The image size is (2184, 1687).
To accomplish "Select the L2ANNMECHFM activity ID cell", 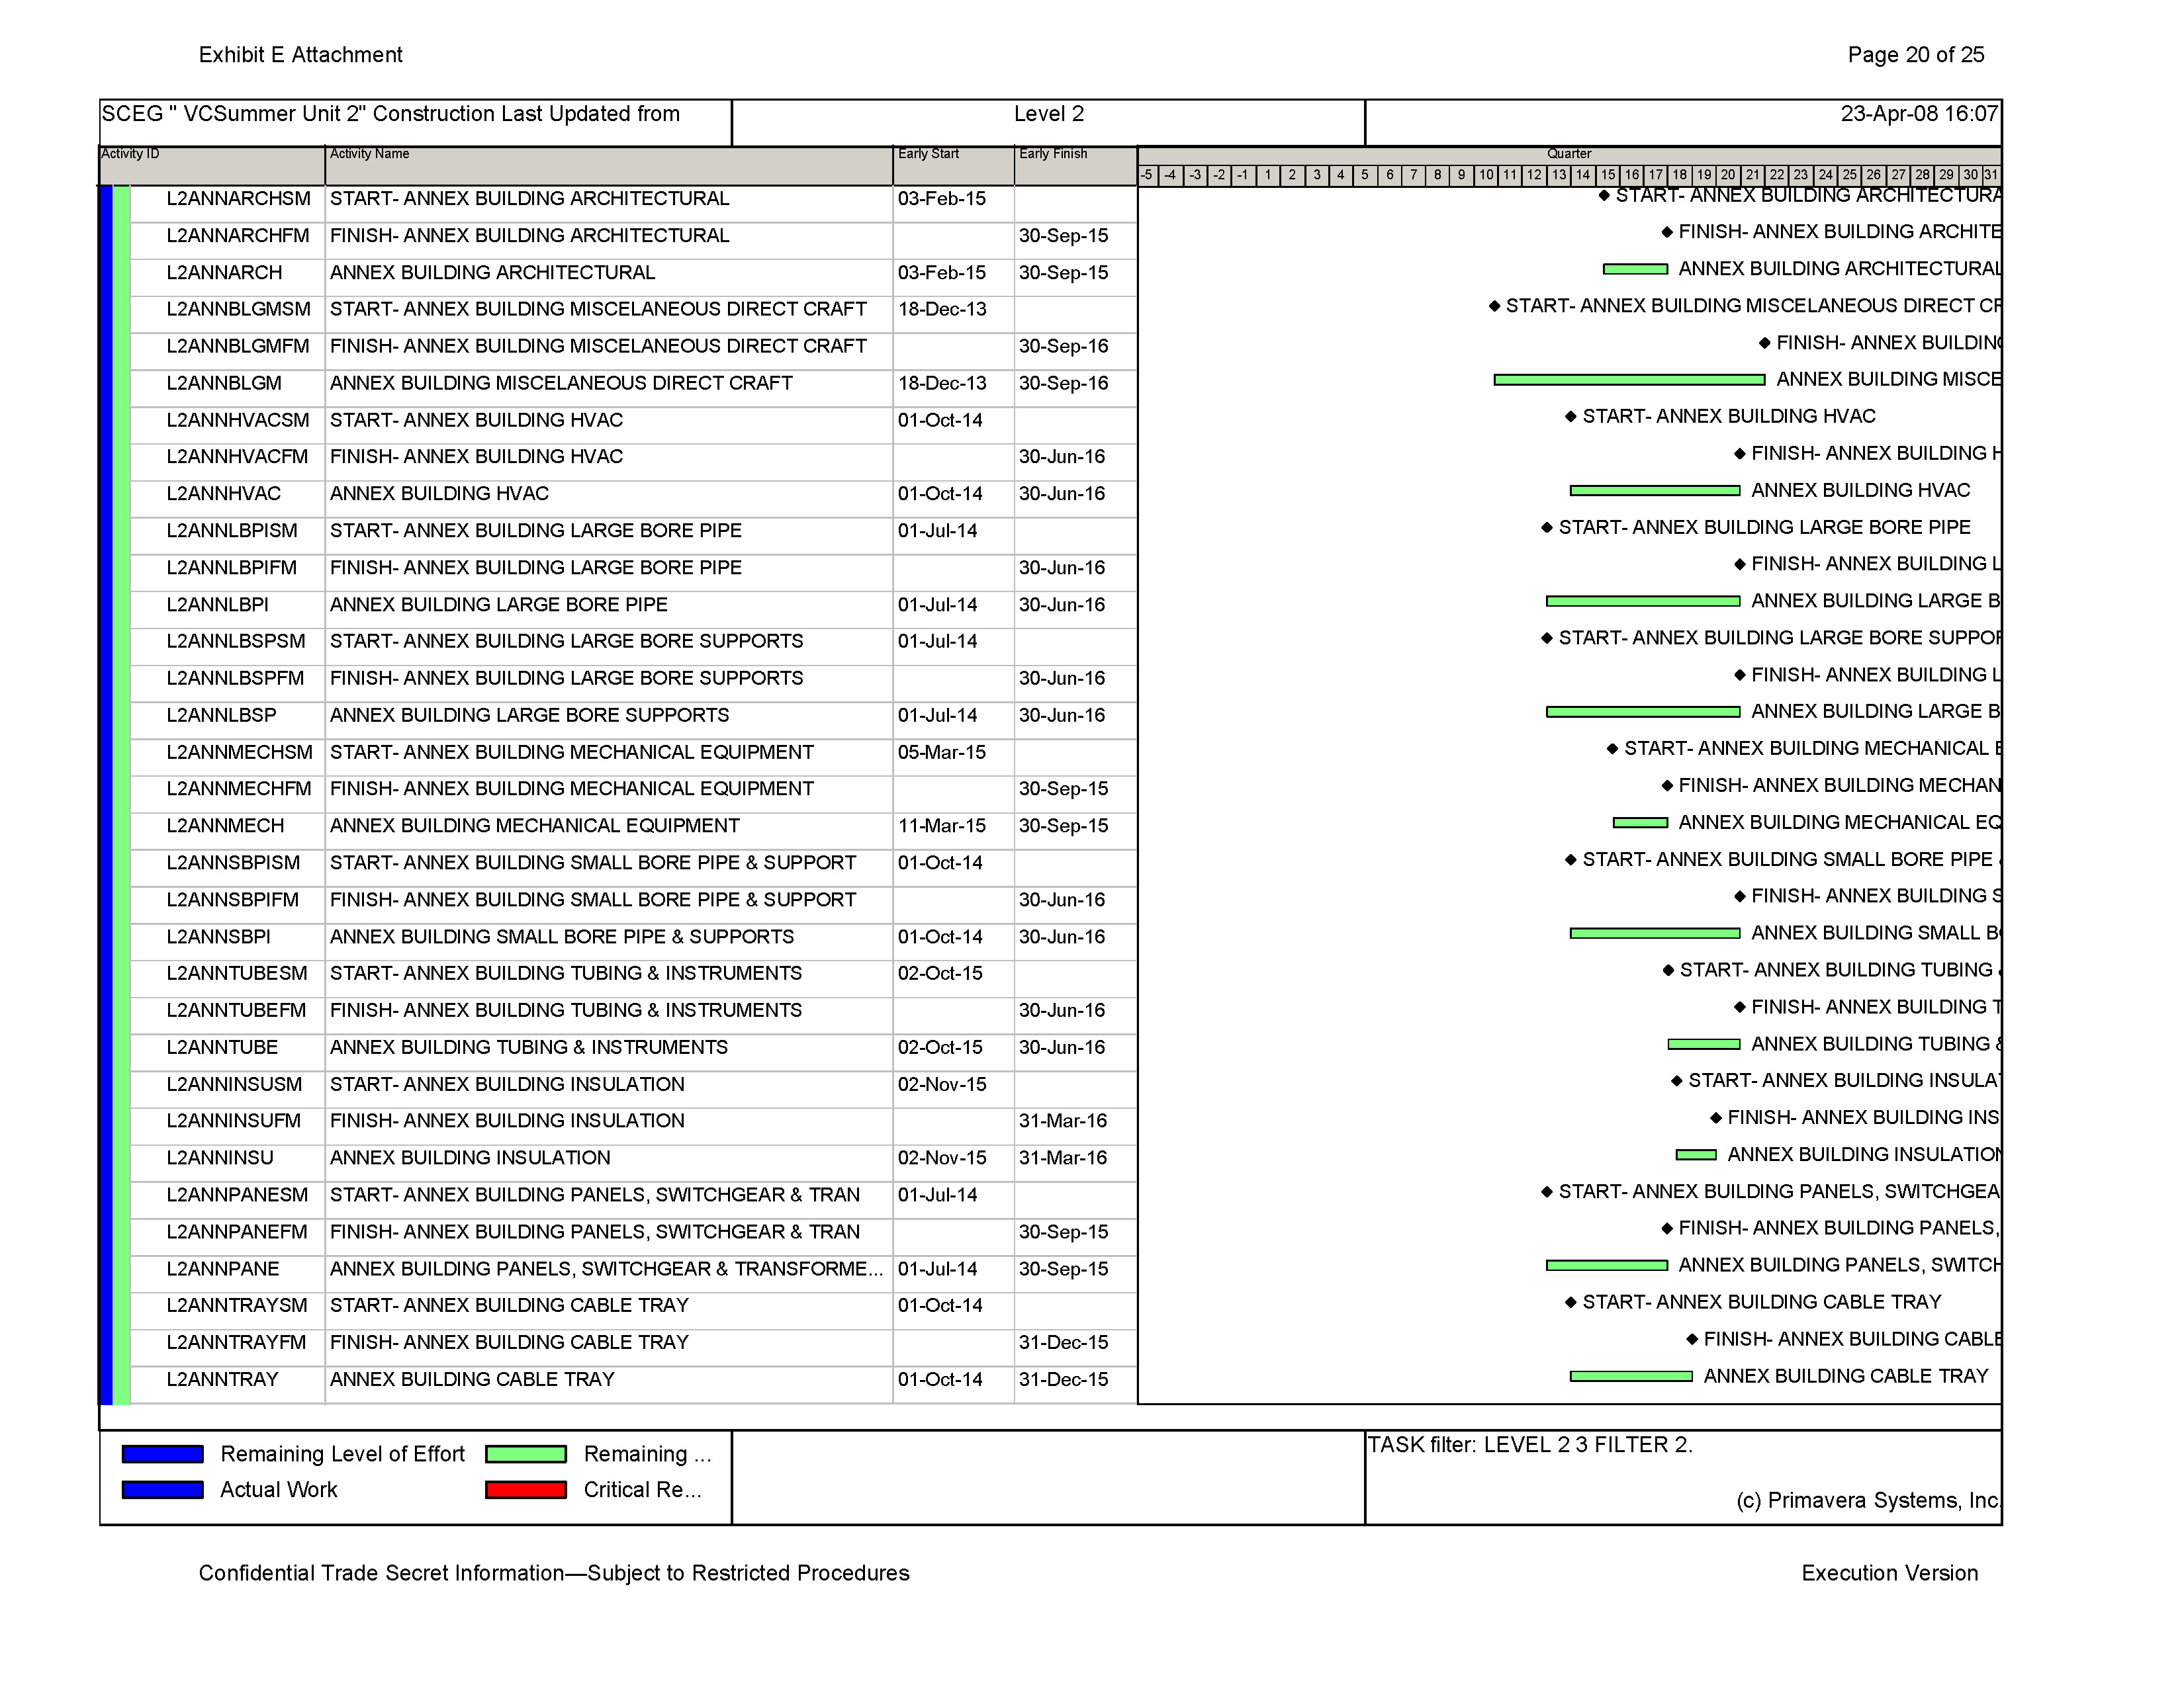I will (x=239, y=789).
